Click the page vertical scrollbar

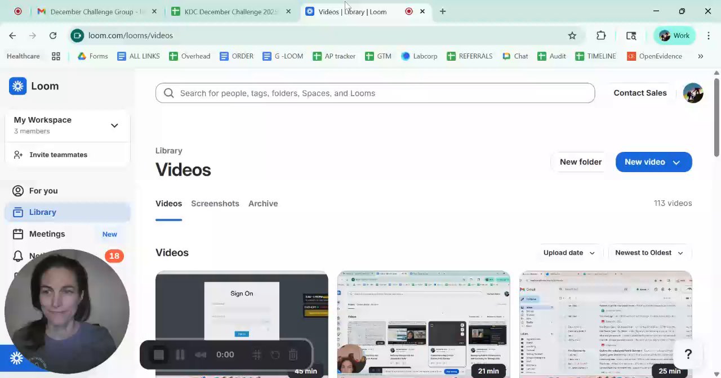[x=716, y=118]
